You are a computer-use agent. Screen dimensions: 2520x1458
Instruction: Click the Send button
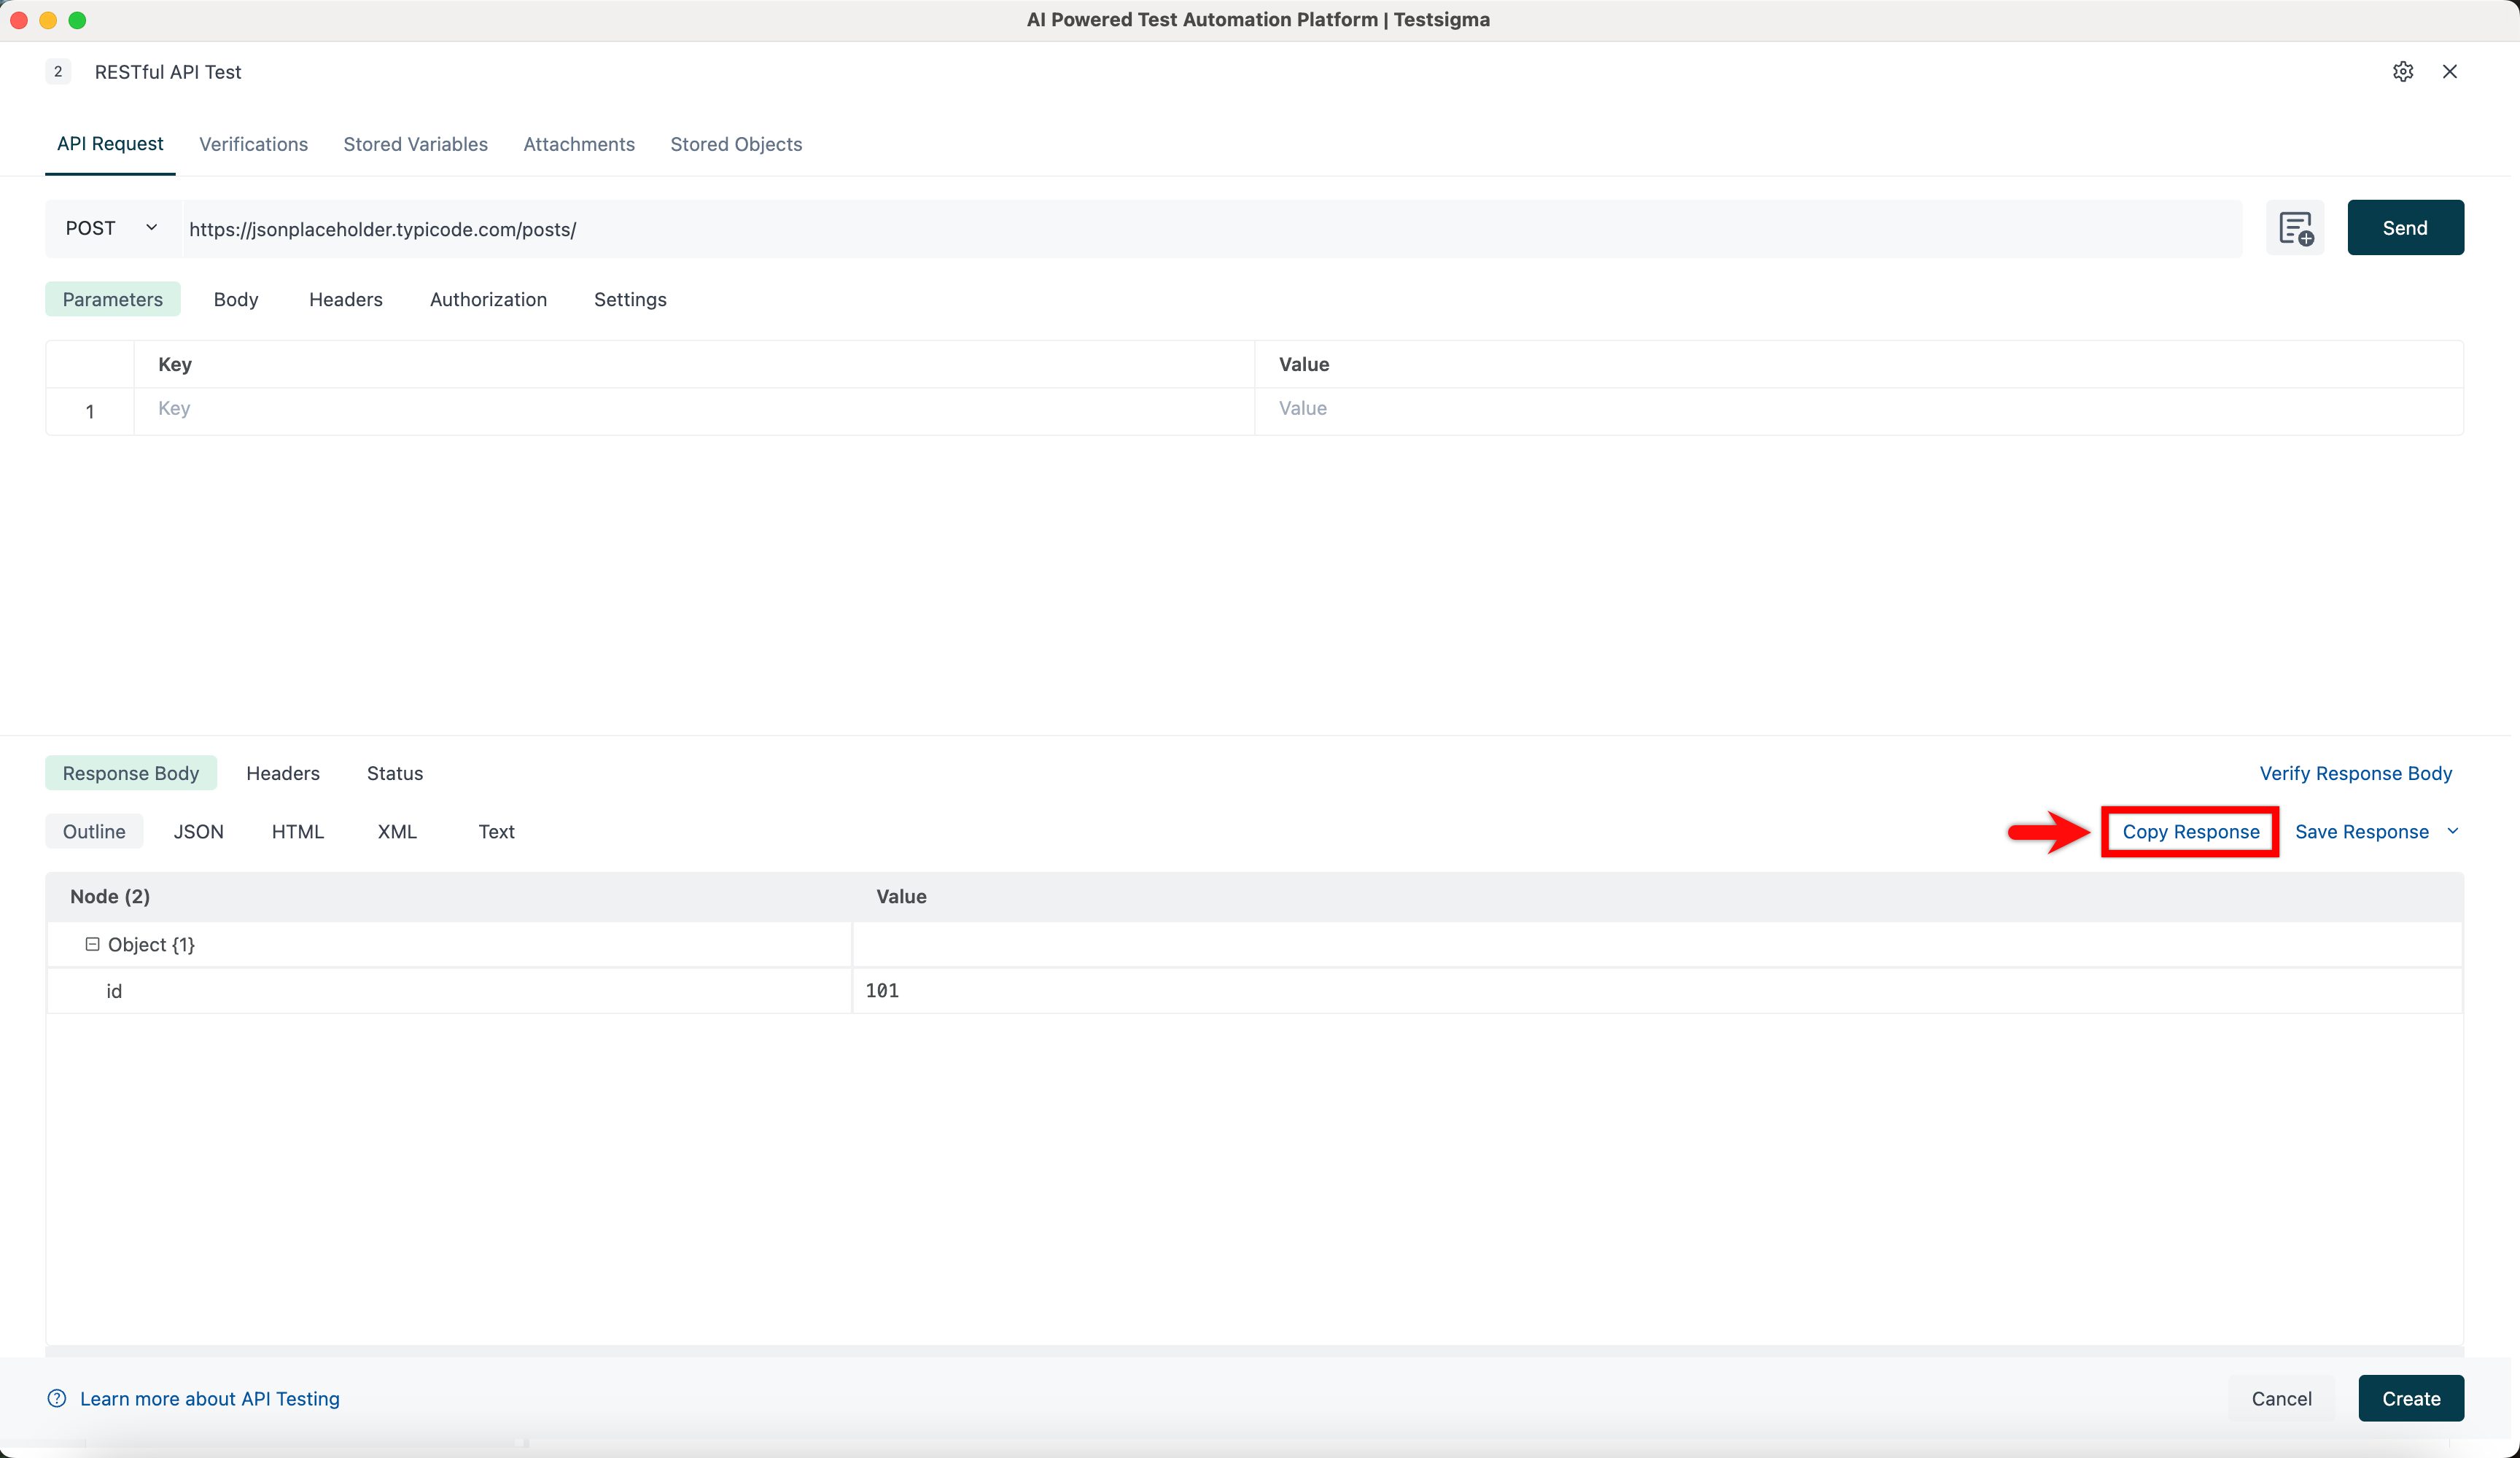coord(2404,228)
